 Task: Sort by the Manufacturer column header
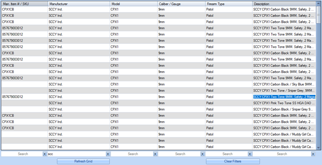tap(79, 4)
